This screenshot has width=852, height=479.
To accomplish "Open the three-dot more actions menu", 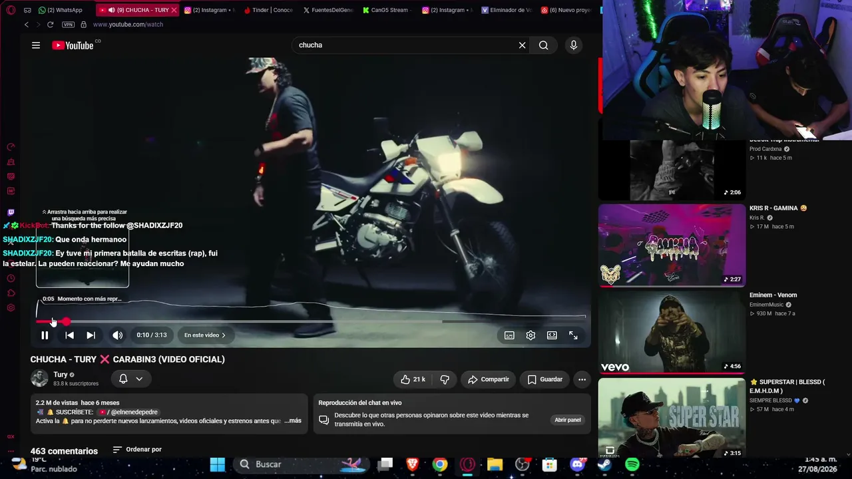I will pos(582,379).
